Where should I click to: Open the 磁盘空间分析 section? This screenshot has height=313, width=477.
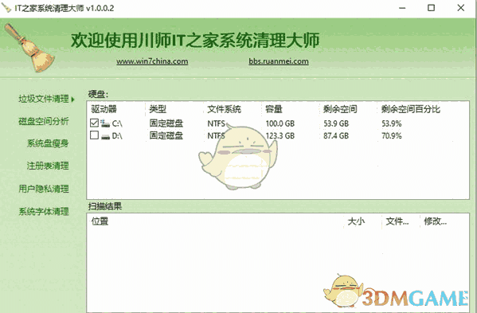[x=44, y=121]
